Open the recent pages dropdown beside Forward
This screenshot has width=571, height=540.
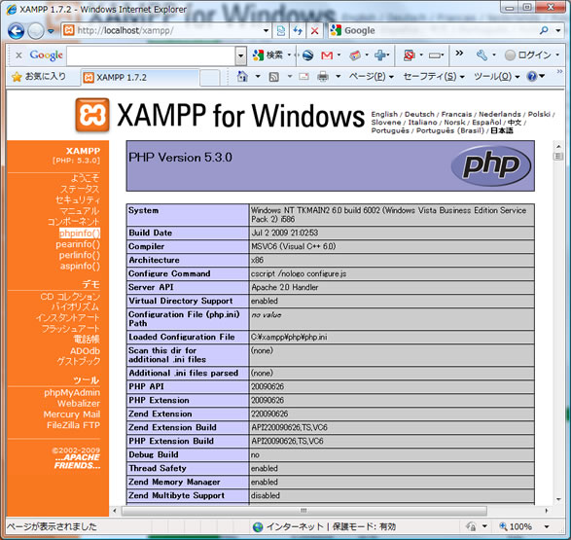click(51, 31)
